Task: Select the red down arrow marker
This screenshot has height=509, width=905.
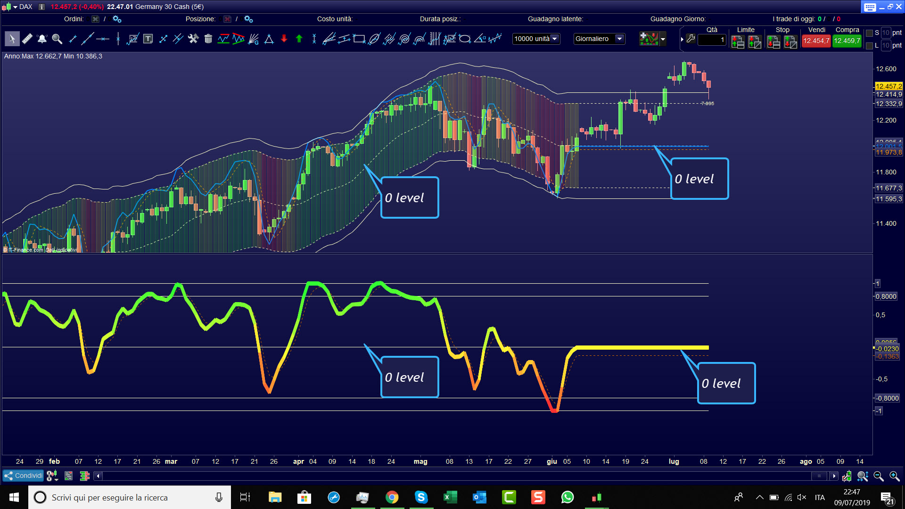Action: [284, 39]
